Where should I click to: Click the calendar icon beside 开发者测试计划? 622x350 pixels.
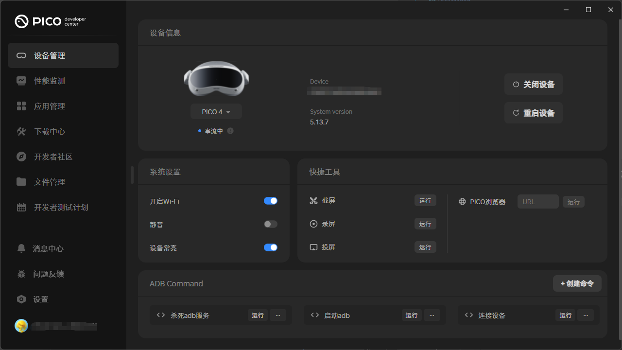tap(21, 208)
